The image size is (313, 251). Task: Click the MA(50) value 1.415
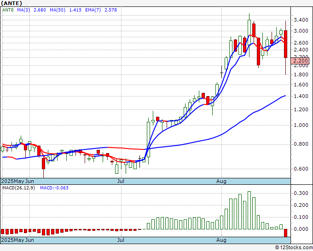(x=75, y=10)
